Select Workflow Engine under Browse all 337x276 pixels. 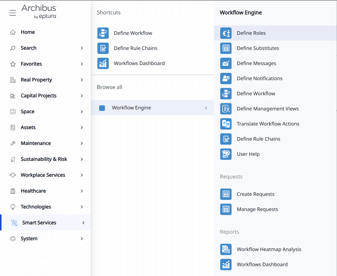tap(152, 108)
